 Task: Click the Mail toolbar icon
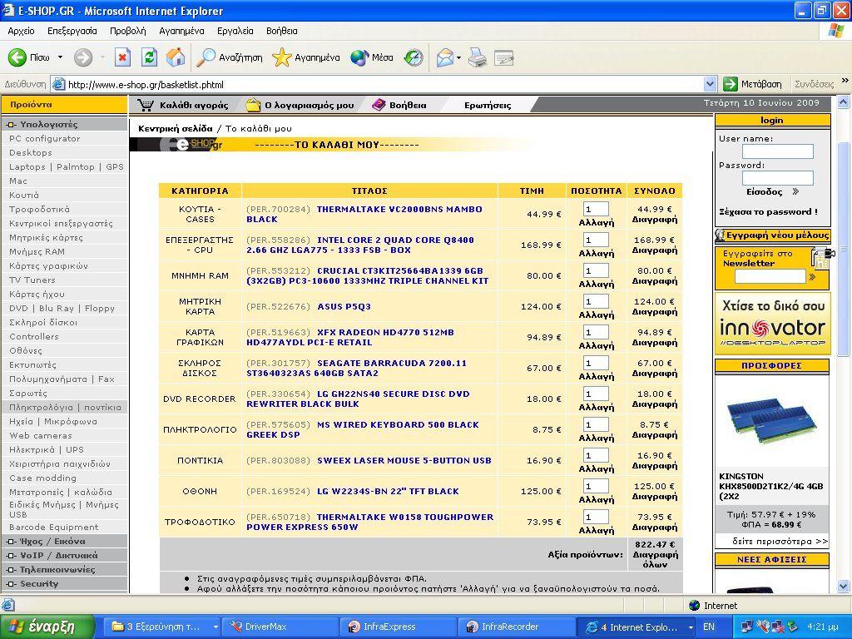tap(444, 57)
